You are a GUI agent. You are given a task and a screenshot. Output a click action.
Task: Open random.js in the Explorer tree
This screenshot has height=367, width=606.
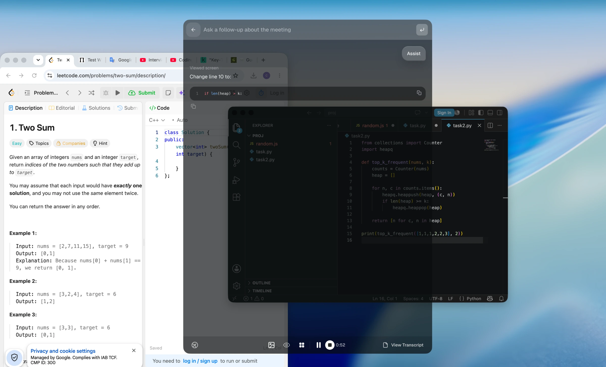pos(267,144)
